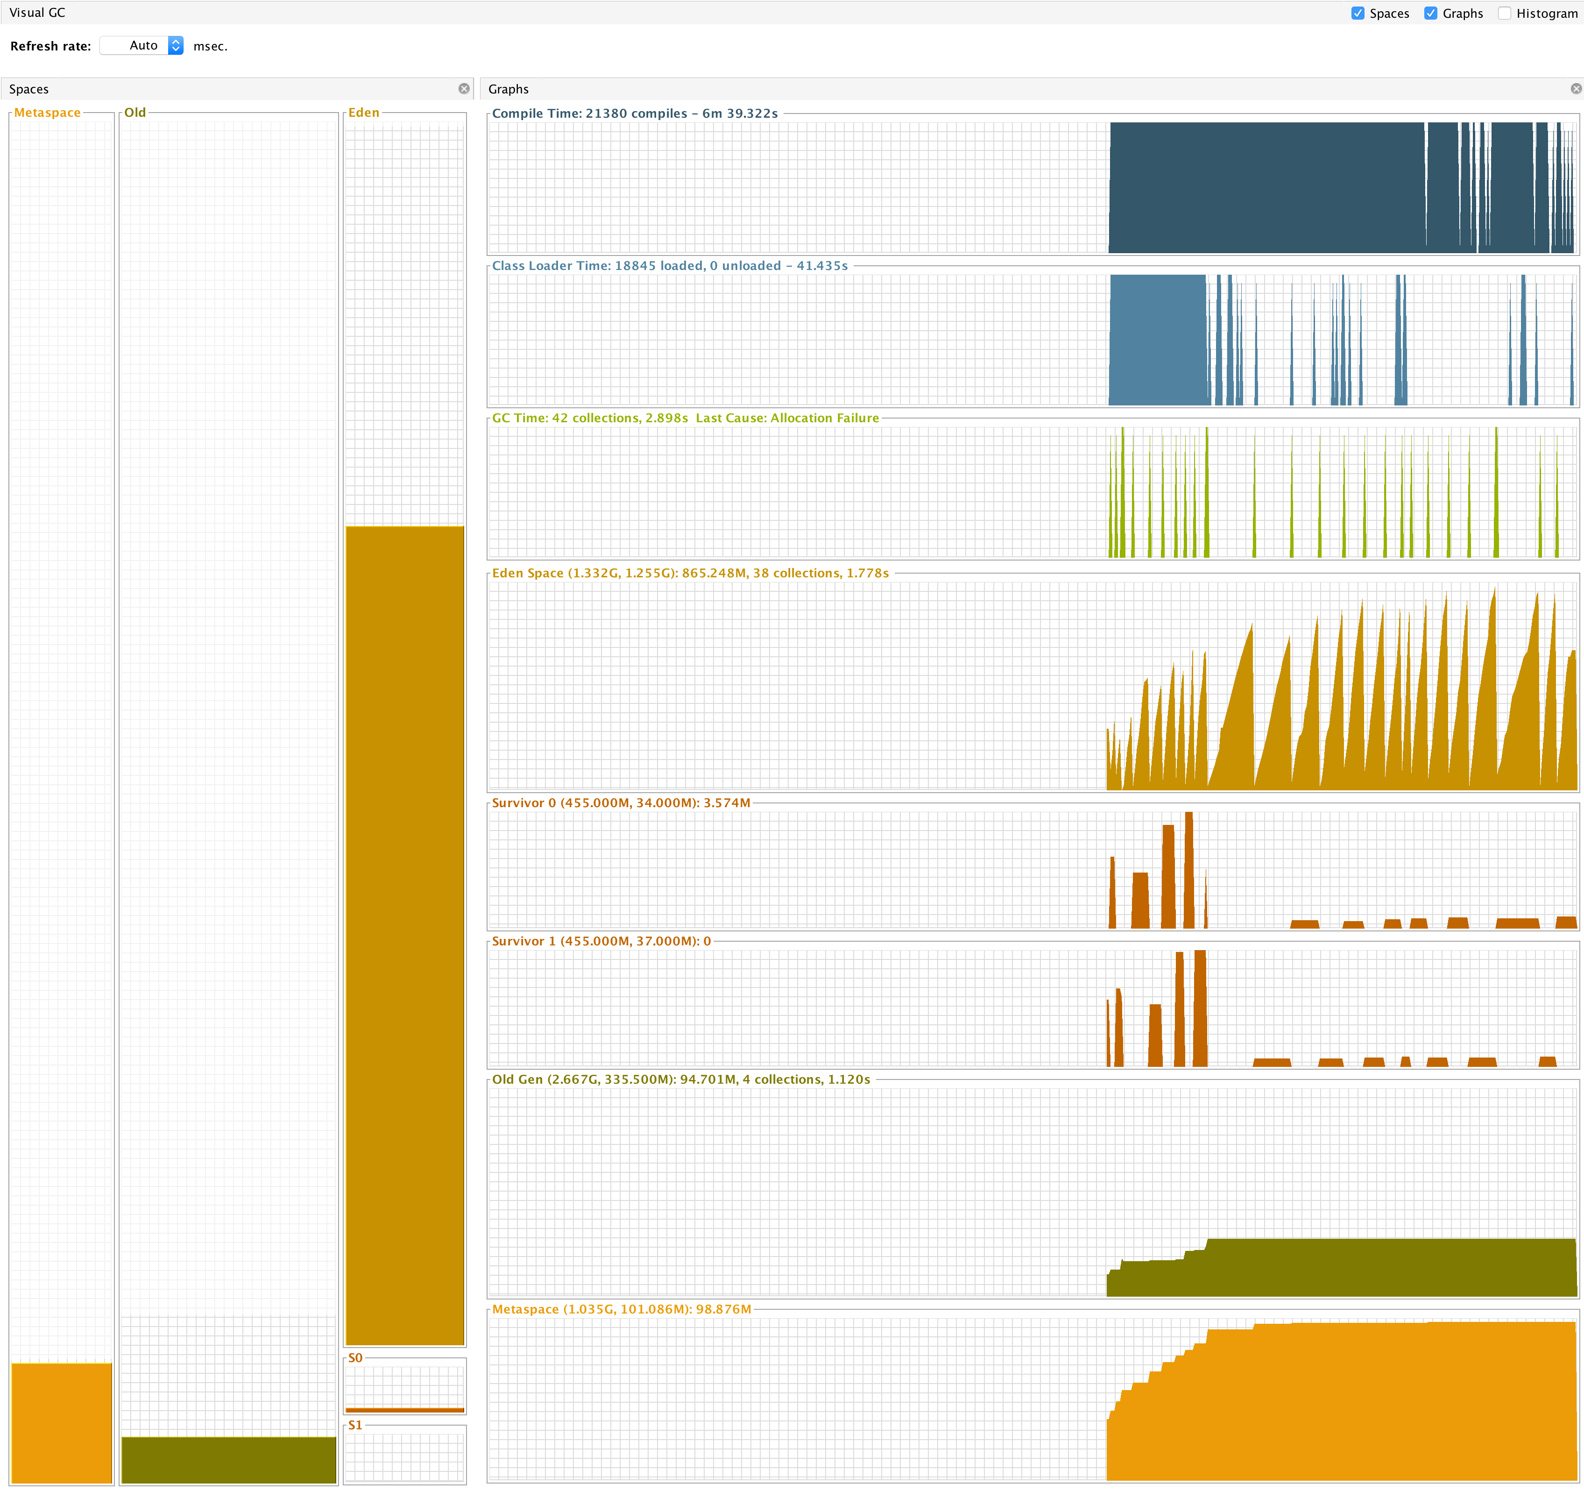The image size is (1584, 1491).
Task: Close the Graphs panel via its x icon
Action: [x=1575, y=88]
